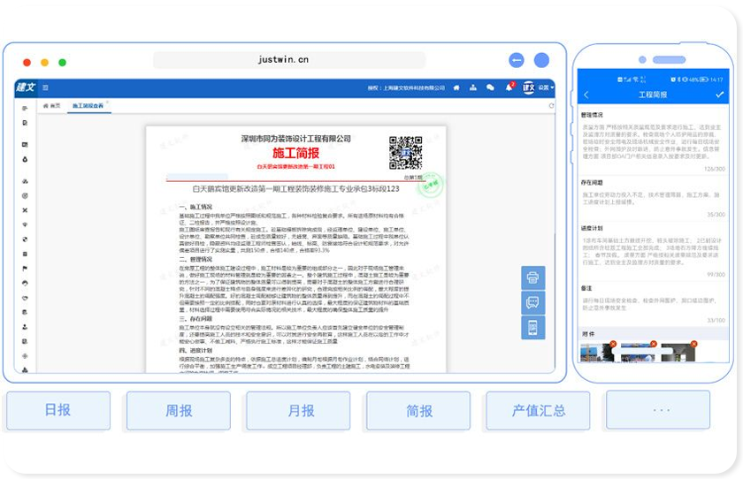Image resolution: width=743 pixels, height=479 pixels.
Task: Tap the back arrow in mobile header
Action: (x=586, y=95)
